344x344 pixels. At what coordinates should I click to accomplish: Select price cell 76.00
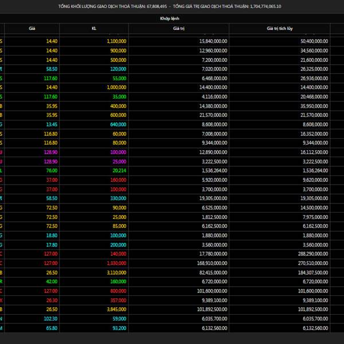click(x=52, y=171)
